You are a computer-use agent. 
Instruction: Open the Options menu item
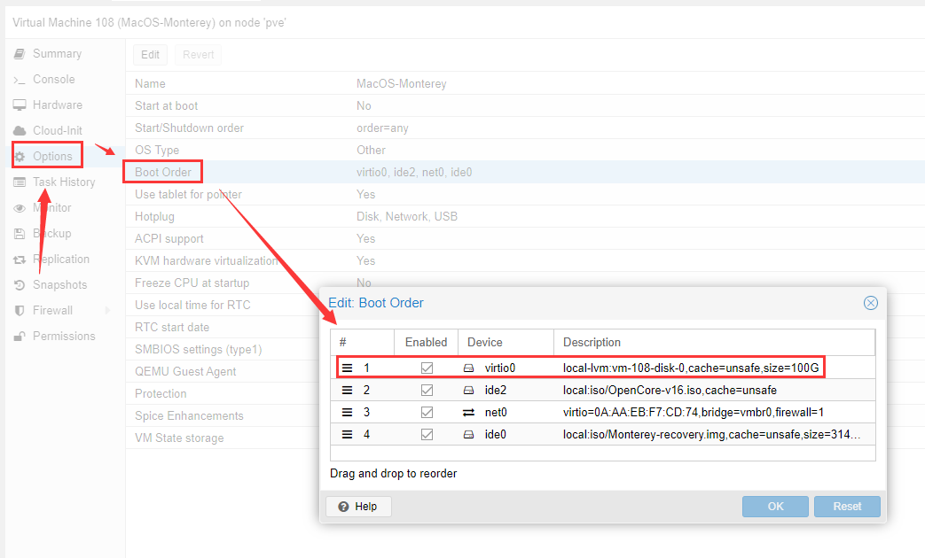coord(52,157)
